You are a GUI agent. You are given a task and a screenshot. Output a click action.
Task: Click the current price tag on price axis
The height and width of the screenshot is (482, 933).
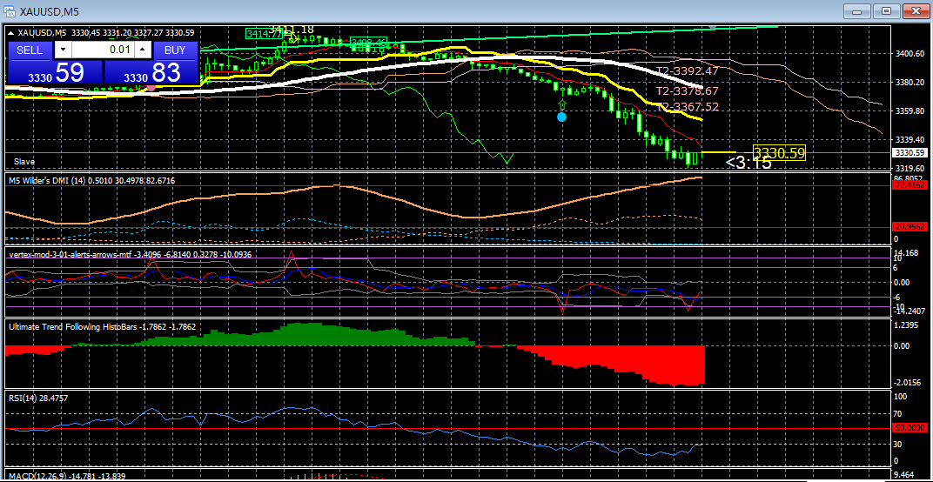pyautogui.click(x=908, y=153)
